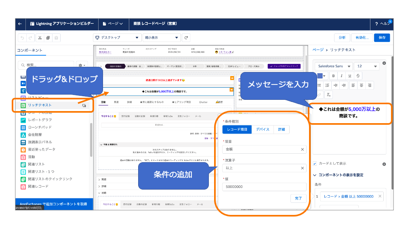Apply strikethrough formatting in rich text editor
Screen dimensions: 408x229
pos(358,76)
